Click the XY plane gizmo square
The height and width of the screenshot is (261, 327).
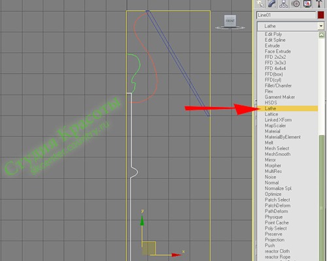click(x=148, y=248)
